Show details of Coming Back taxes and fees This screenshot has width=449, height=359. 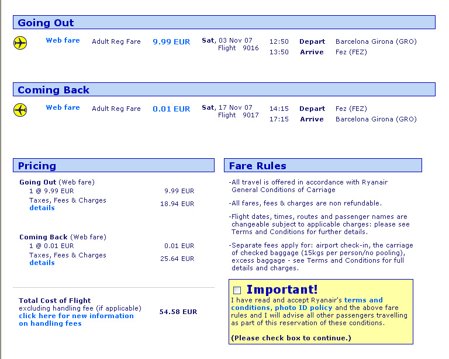(42, 263)
